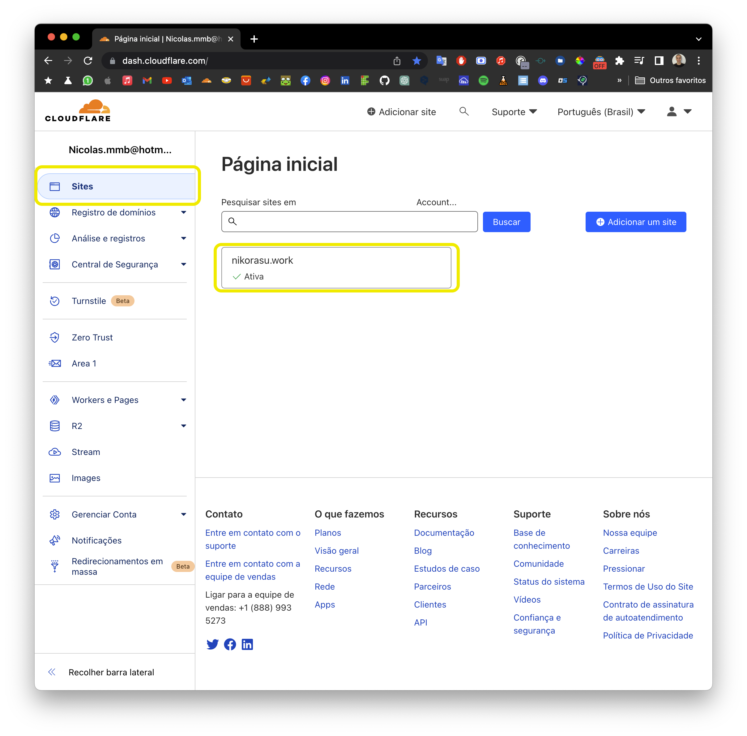Open the Spotify bookmark icon
747x736 pixels.
[483, 80]
